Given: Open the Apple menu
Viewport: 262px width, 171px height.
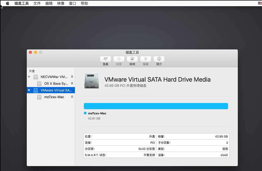Looking at the screenshot, I should point(7,3).
